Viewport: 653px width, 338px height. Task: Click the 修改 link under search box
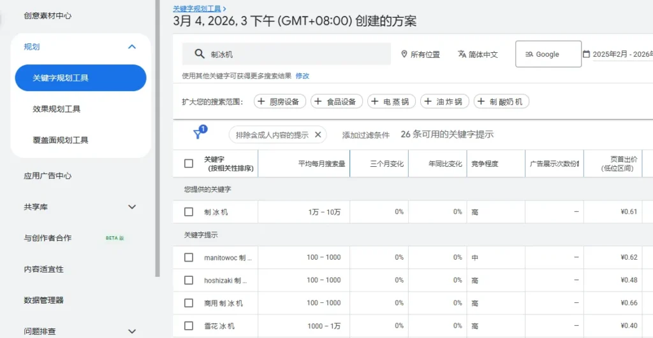point(302,76)
